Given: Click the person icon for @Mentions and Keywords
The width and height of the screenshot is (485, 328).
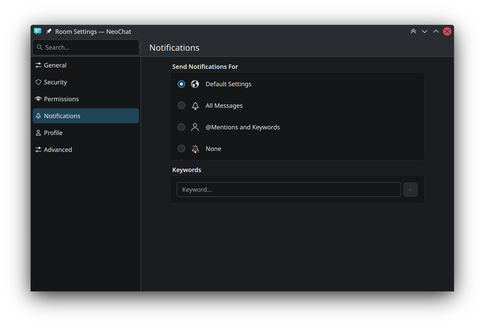Looking at the screenshot, I should tap(195, 127).
